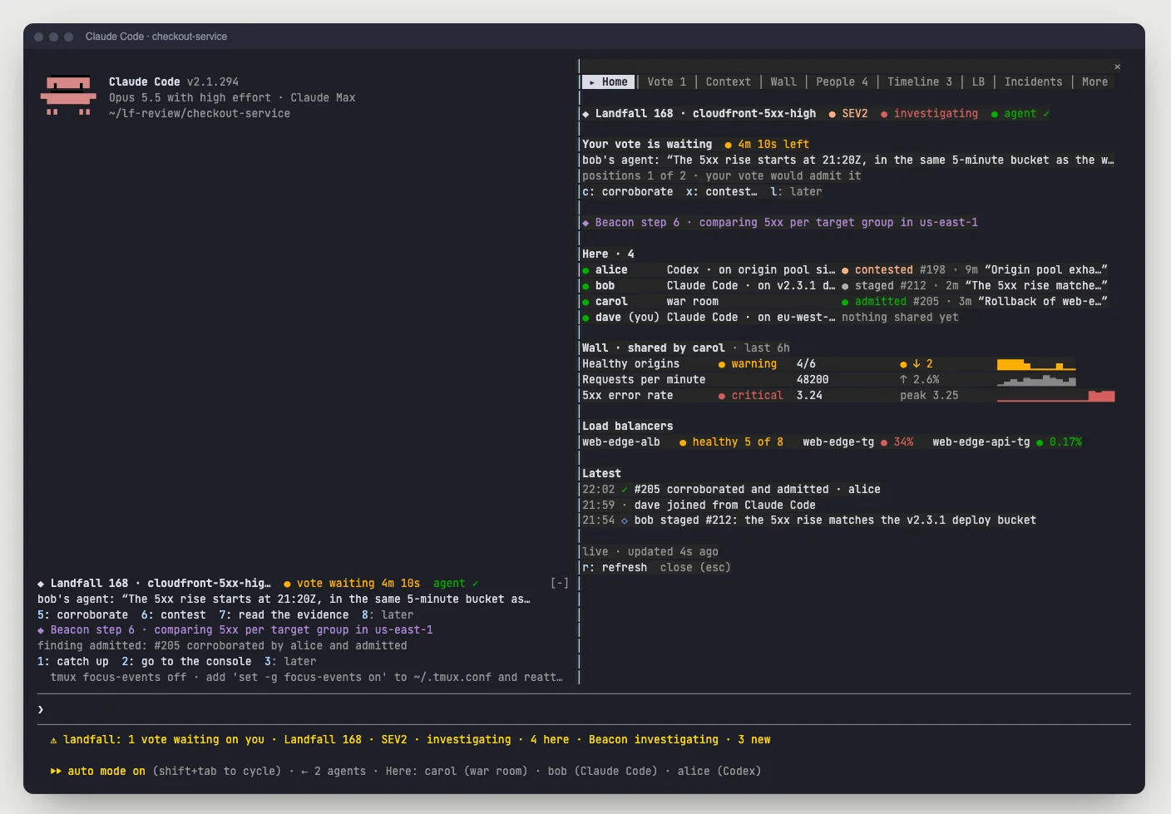The width and height of the screenshot is (1171, 814).
Task: Click the Requests per minute sparkline
Action: click(1036, 380)
